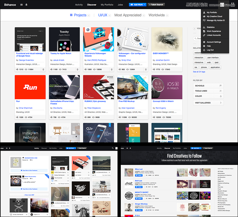Image resolution: width=238 pixels, height=217 pixels.
Task: Click the Behance logo in the top bar
Action: 10,5
